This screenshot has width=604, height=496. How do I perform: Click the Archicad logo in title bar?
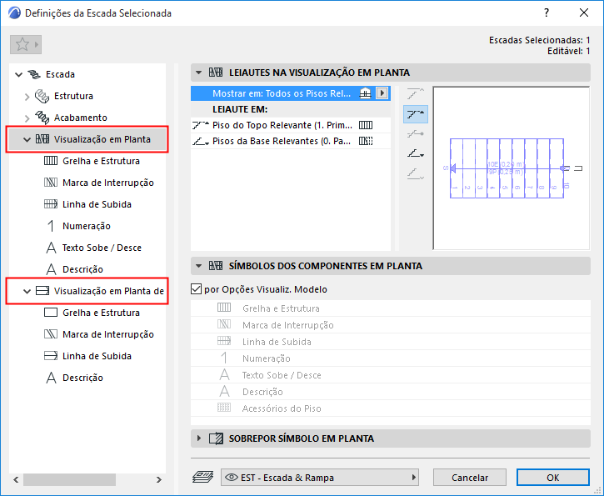(14, 13)
